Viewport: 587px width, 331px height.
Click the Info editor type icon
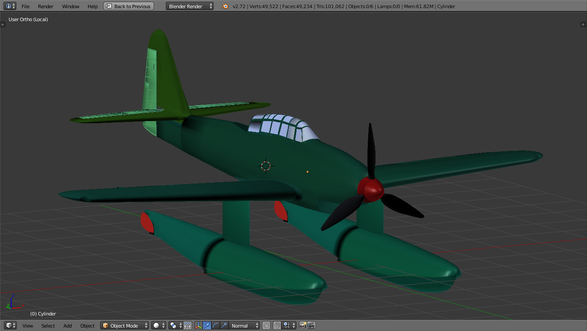(x=8, y=6)
